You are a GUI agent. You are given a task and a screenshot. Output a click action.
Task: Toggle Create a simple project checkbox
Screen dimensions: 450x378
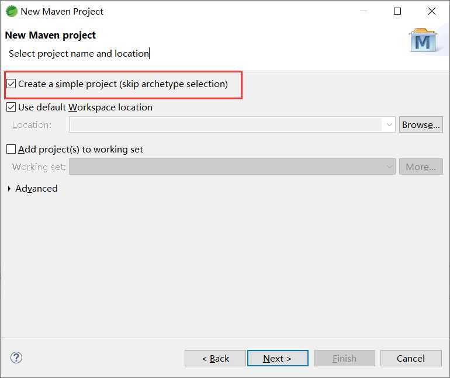[11, 84]
